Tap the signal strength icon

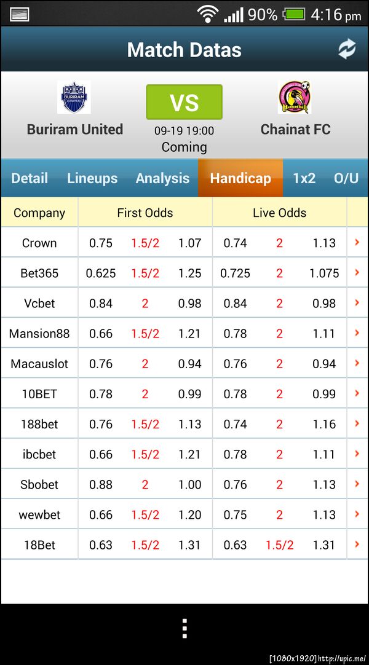pyautogui.click(x=234, y=14)
